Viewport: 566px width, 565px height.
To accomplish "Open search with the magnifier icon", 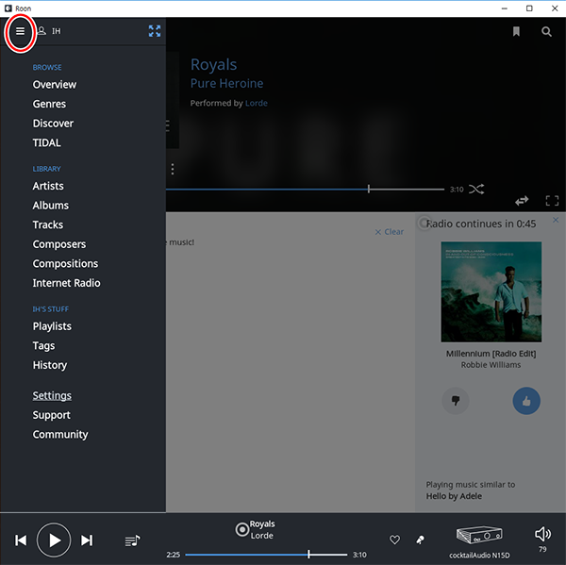I will click(x=546, y=32).
